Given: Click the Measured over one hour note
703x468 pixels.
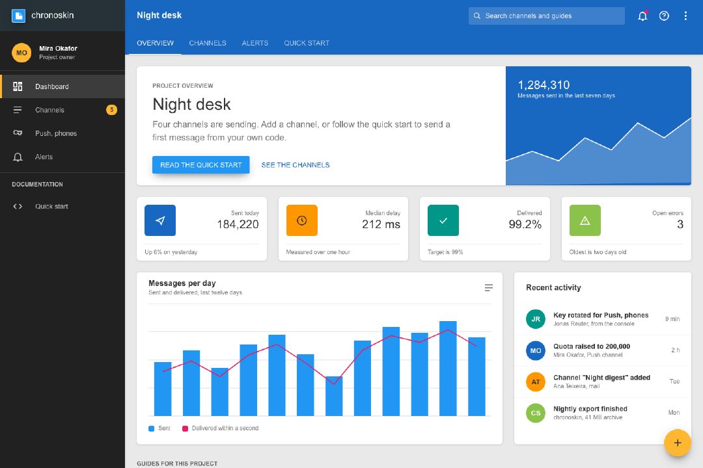Looking at the screenshot, I should click(x=318, y=252).
